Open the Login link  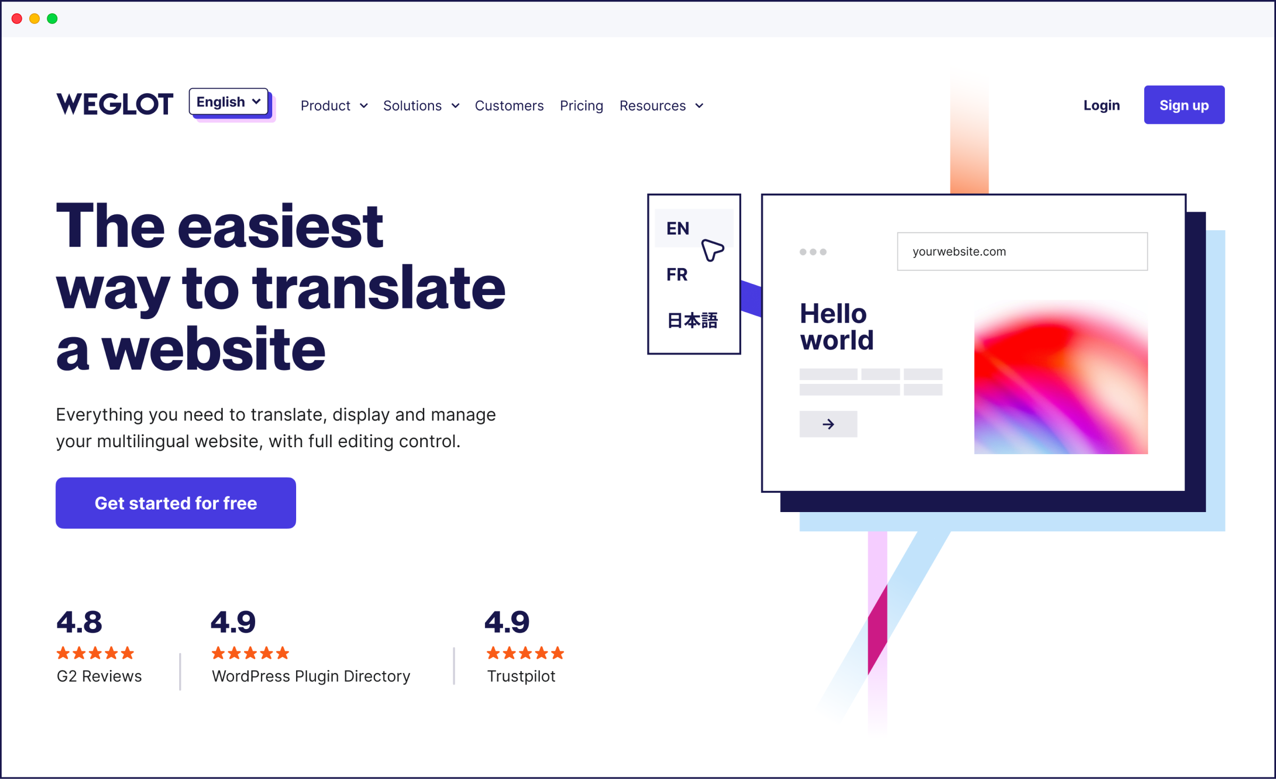(x=1101, y=105)
